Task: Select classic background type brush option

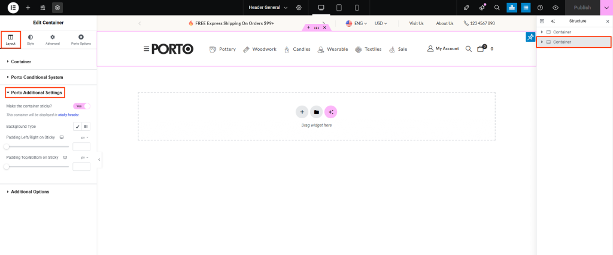Action: [77, 127]
